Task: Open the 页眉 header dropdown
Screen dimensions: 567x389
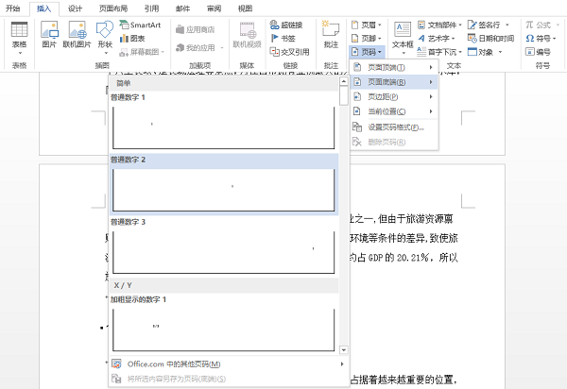Action: click(x=367, y=25)
